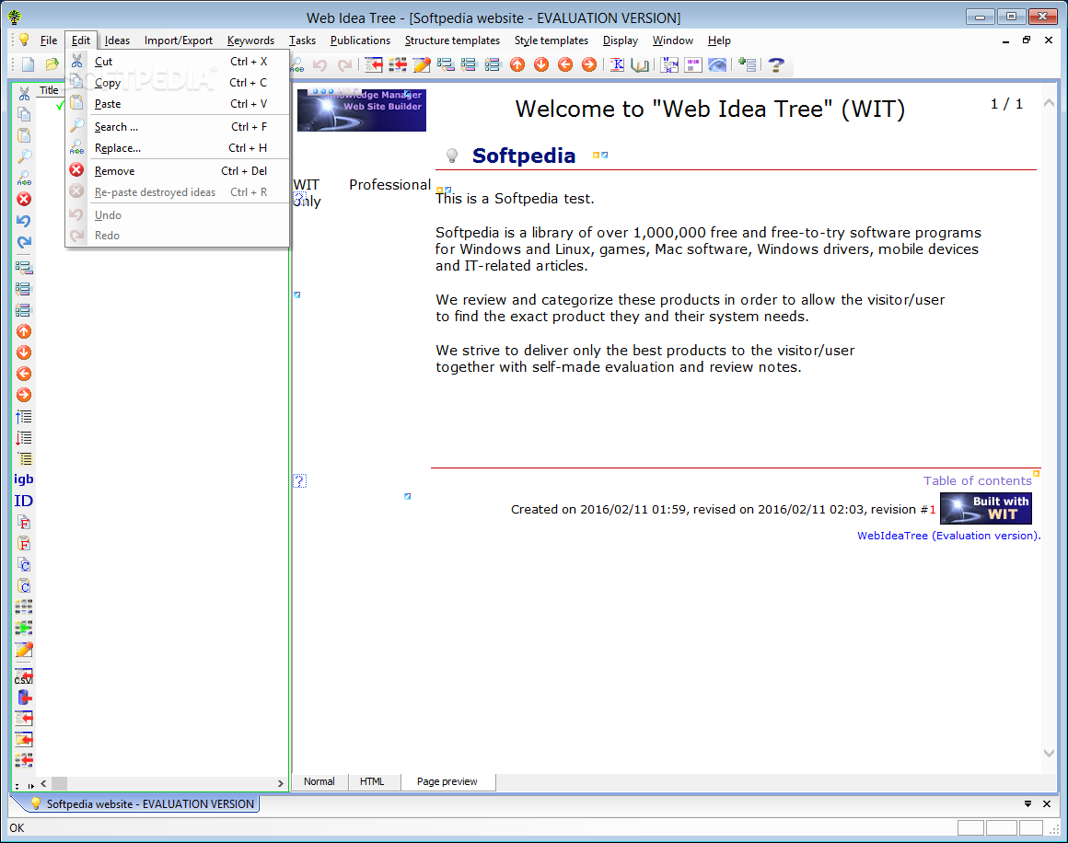Screen dimensions: 1068x843
Task: Click the 'igb' icon in left sidebar
Action: point(23,479)
